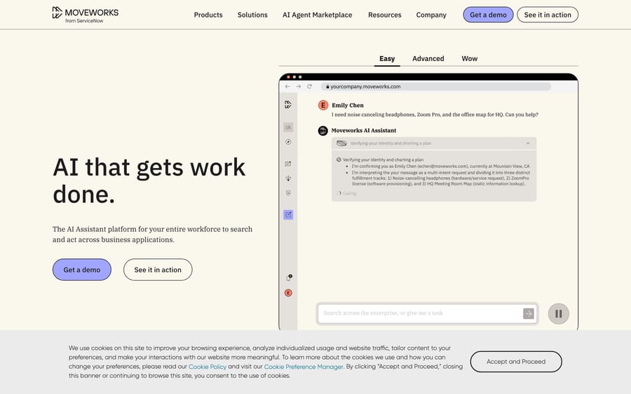Click the 'Moveworks AI Assistant' name label

[364, 131]
